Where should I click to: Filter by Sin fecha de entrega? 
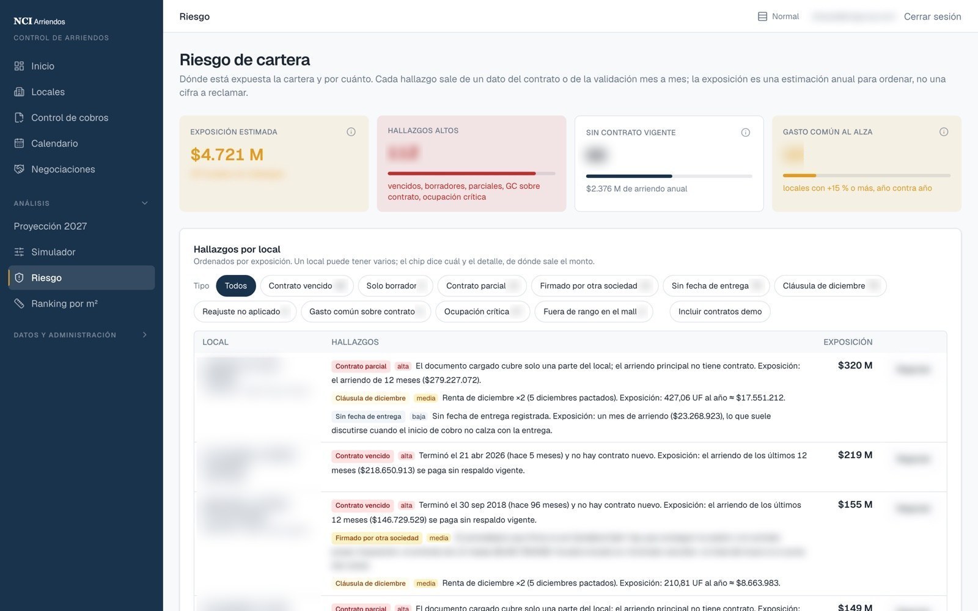tap(716, 286)
